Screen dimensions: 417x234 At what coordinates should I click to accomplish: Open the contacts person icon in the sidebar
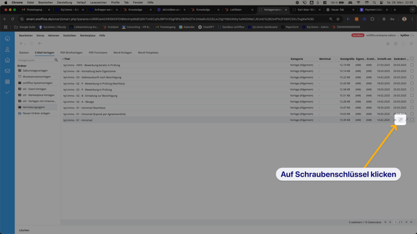(x=7, y=50)
